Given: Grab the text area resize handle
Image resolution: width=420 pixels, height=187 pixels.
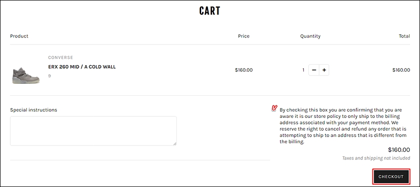Looking at the screenshot, I should [x=174, y=144].
